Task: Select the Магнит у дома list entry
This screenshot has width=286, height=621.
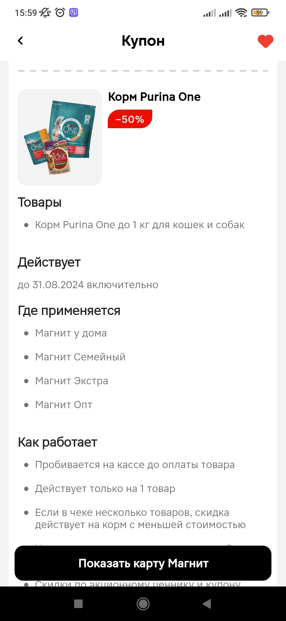Action: [71, 333]
